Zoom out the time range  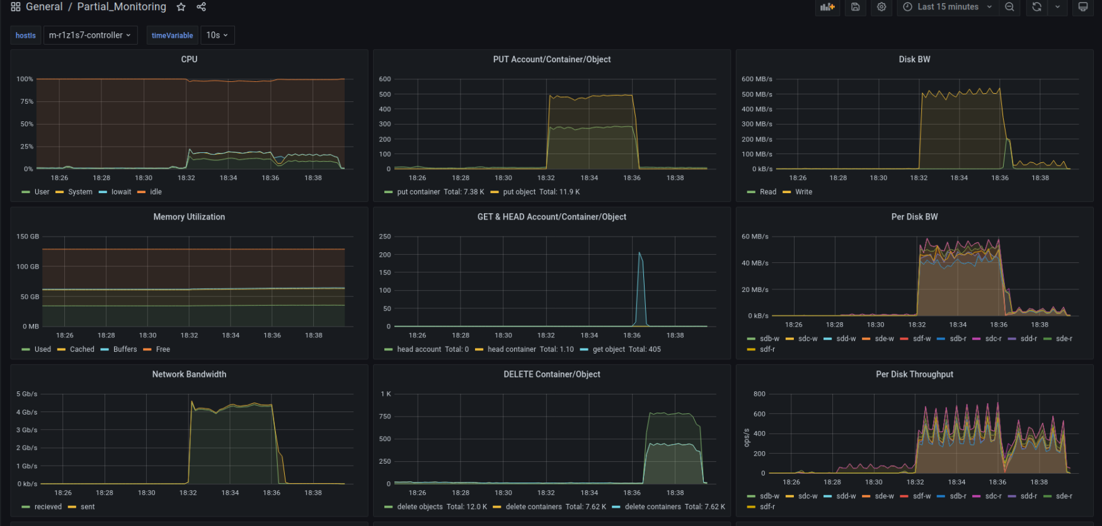pos(1009,7)
